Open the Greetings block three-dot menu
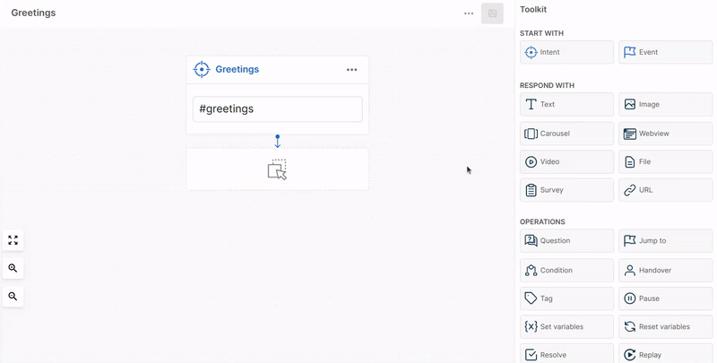 tap(351, 70)
